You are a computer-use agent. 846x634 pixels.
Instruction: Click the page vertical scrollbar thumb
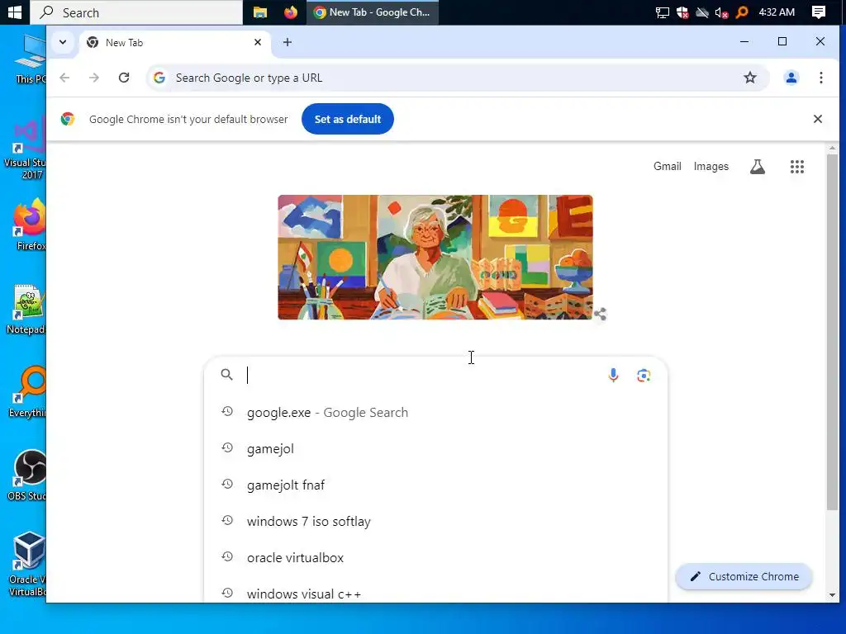coord(832,332)
